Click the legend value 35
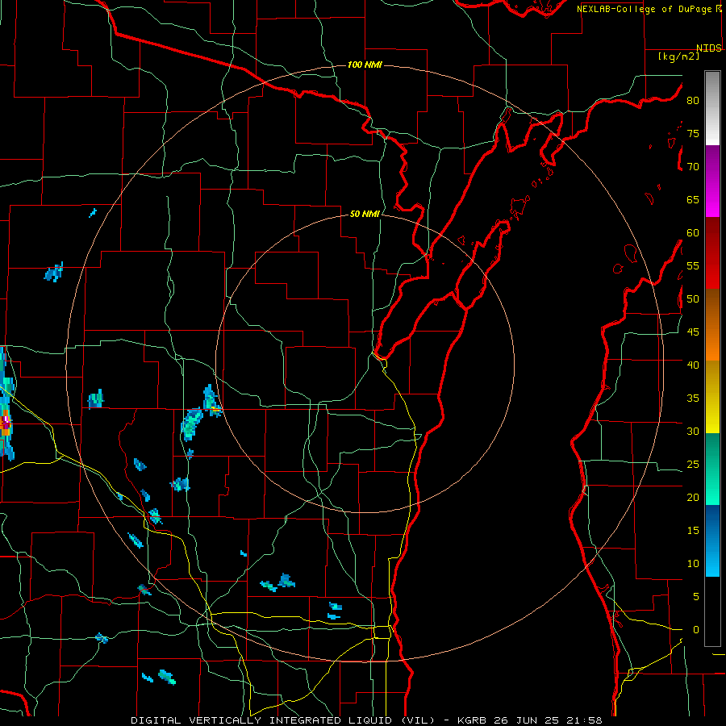 point(693,398)
